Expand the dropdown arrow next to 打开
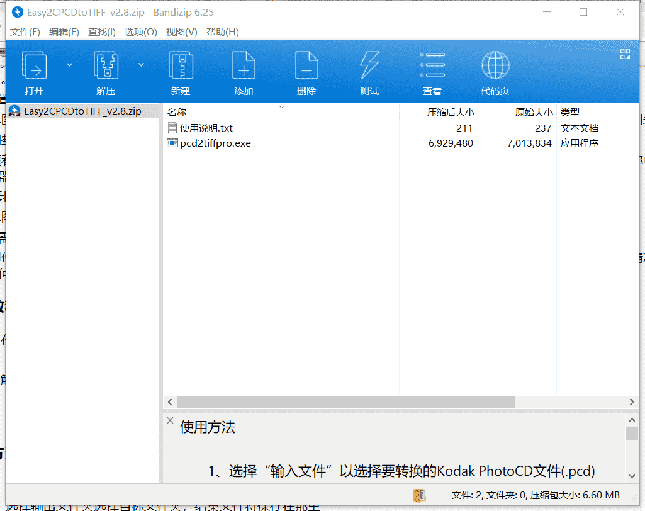The height and width of the screenshot is (511, 645). coord(69,65)
